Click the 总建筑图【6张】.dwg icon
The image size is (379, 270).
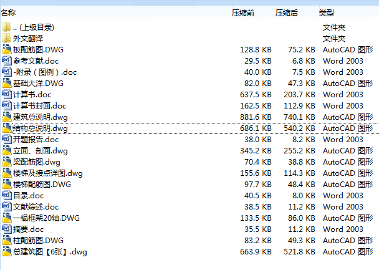pos(7,251)
